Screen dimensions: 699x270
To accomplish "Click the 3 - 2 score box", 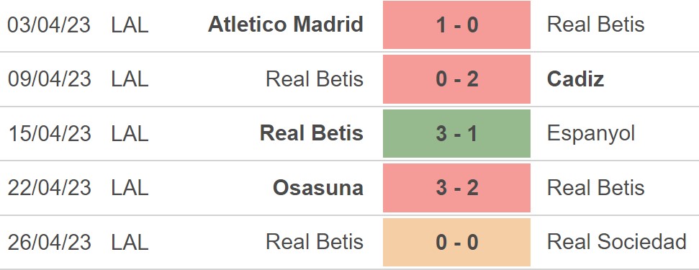I will [x=456, y=188].
